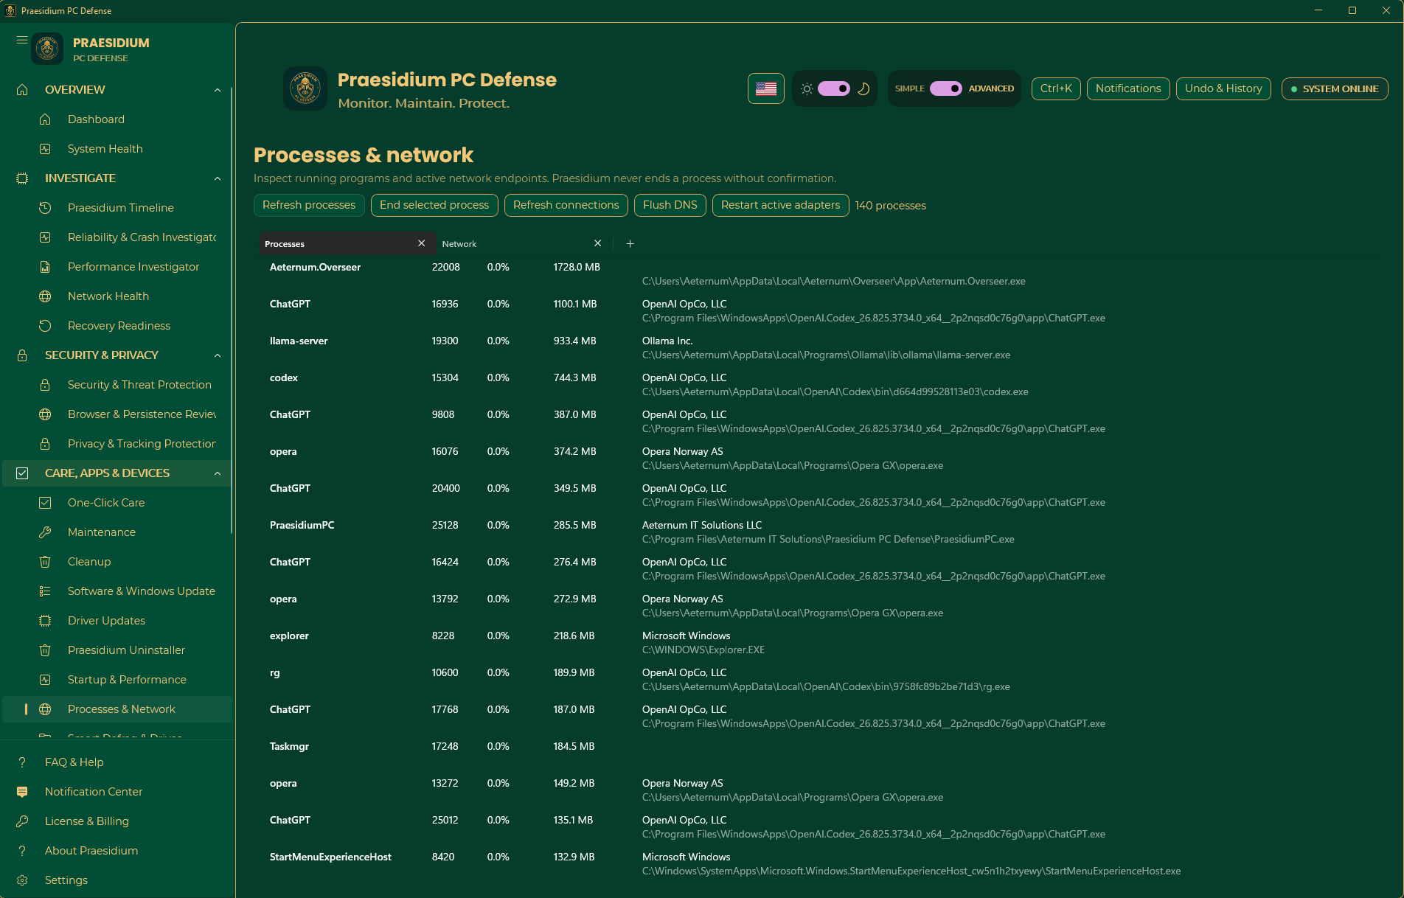Click the Praesidium Uninstaller trash icon

coord(45,650)
